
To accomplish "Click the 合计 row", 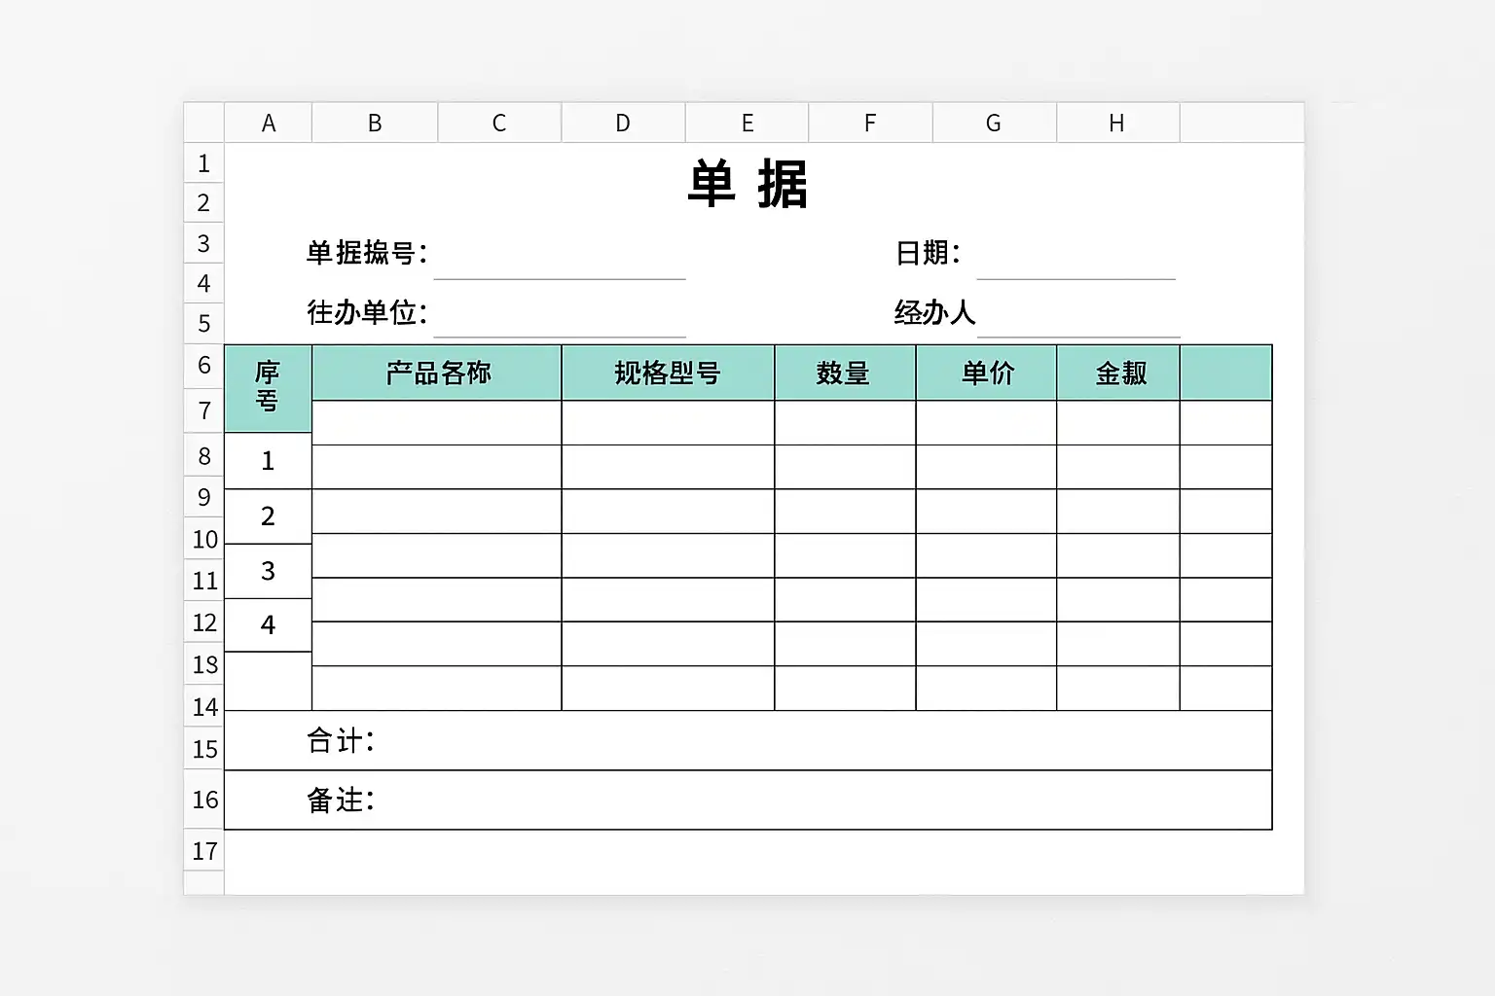I will [747, 740].
